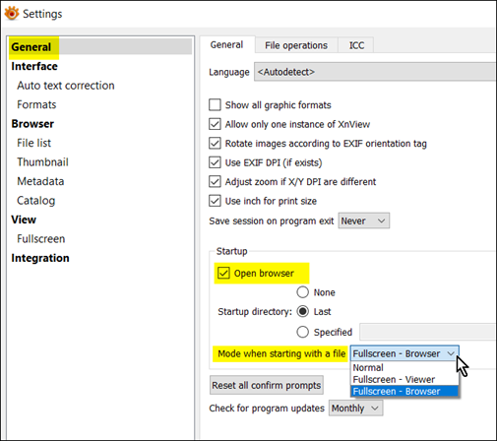Select Browser category in settings tree
This screenshot has height=441, width=497.
(32, 124)
